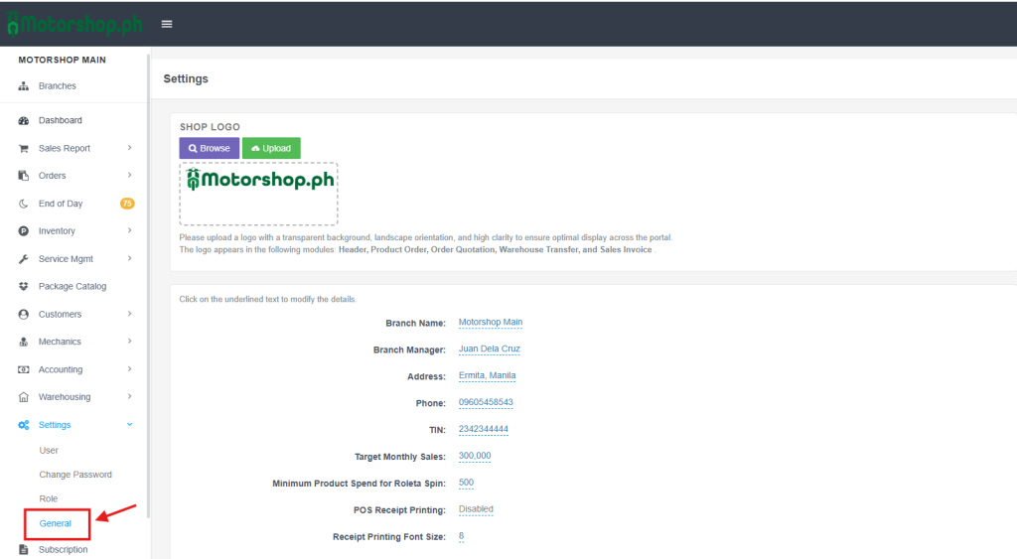
Task: Click the Service Mgmt wrench icon
Action: tap(24, 259)
